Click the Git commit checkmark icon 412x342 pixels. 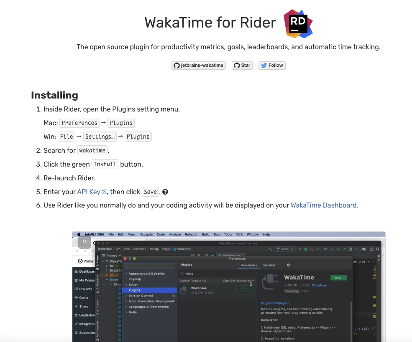(x=338, y=249)
